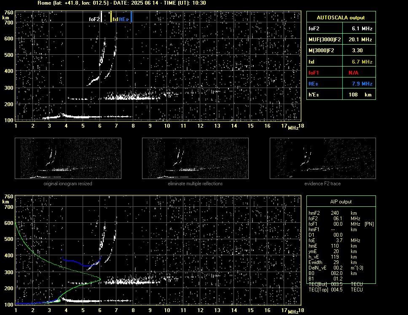
Task: Click the hmF2 240 km row
Action: pyautogui.click(x=334, y=213)
